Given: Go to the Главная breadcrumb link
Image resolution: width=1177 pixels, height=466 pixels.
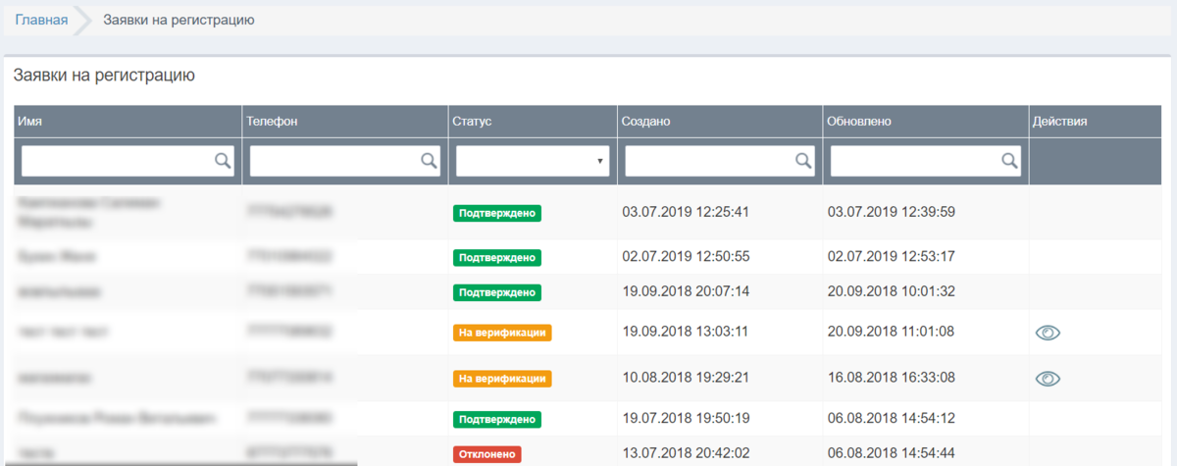Looking at the screenshot, I should pyautogui.click(x=41, y=20).
